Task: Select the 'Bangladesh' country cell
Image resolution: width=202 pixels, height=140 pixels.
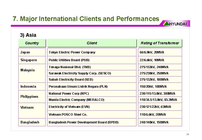Action: (32, 122)
